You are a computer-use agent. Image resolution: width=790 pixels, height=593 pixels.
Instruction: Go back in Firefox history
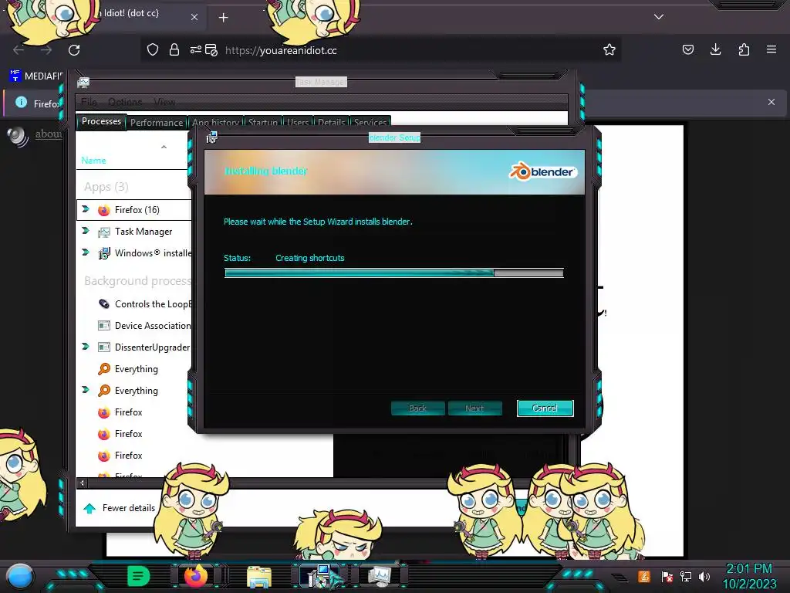[x=19, y=50]
